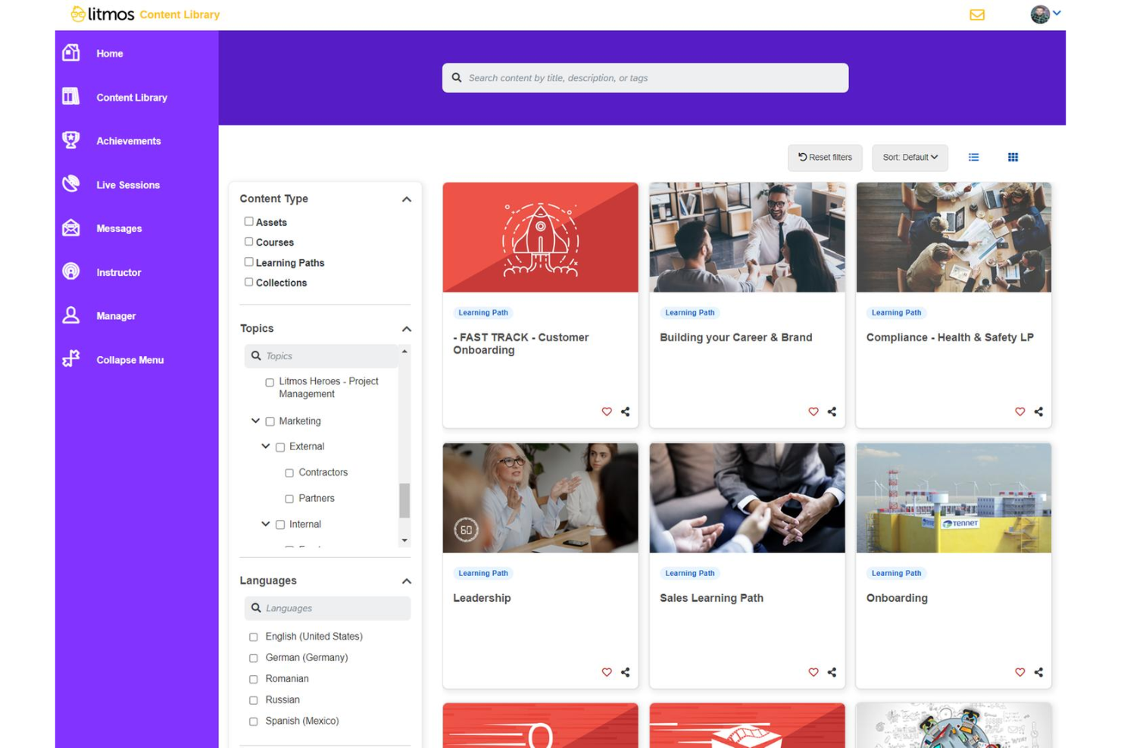Open the mail envelope icon in header

(x=977, y=14)
